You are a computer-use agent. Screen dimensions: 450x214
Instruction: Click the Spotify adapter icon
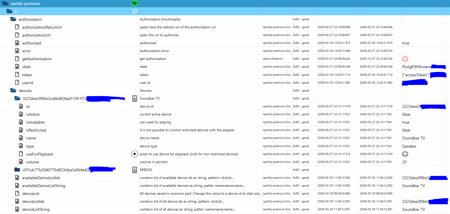pyautogui.click(x=134, y=4)
